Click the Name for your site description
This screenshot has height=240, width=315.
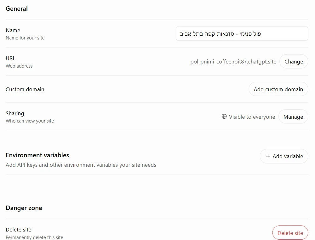25,38
